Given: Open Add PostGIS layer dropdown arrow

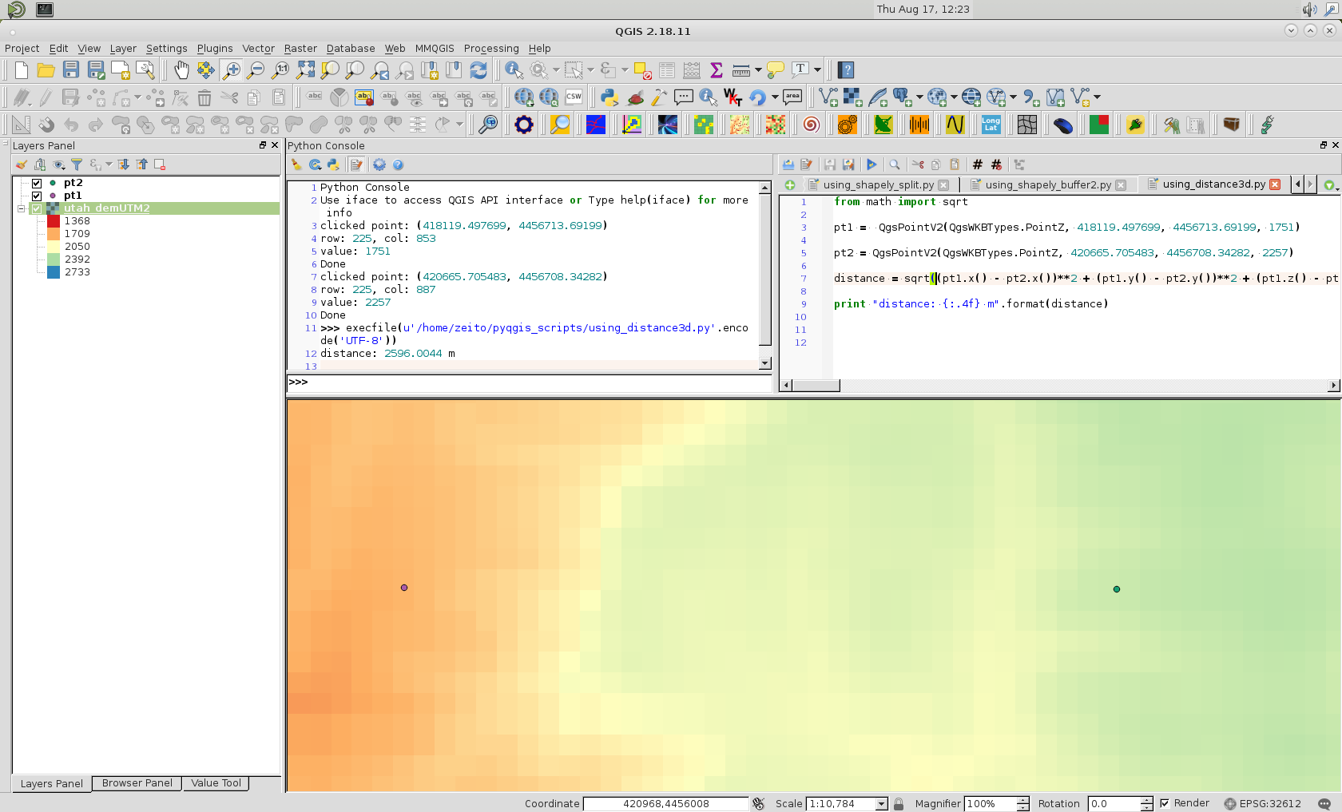Looking at the screenshot, I should click(919, 97).
